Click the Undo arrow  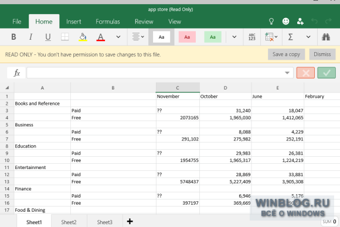(314, 21)
